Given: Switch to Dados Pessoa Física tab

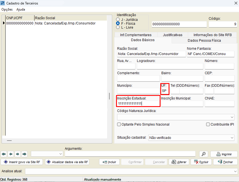Looking at the screenshot, I should [204, 41].
